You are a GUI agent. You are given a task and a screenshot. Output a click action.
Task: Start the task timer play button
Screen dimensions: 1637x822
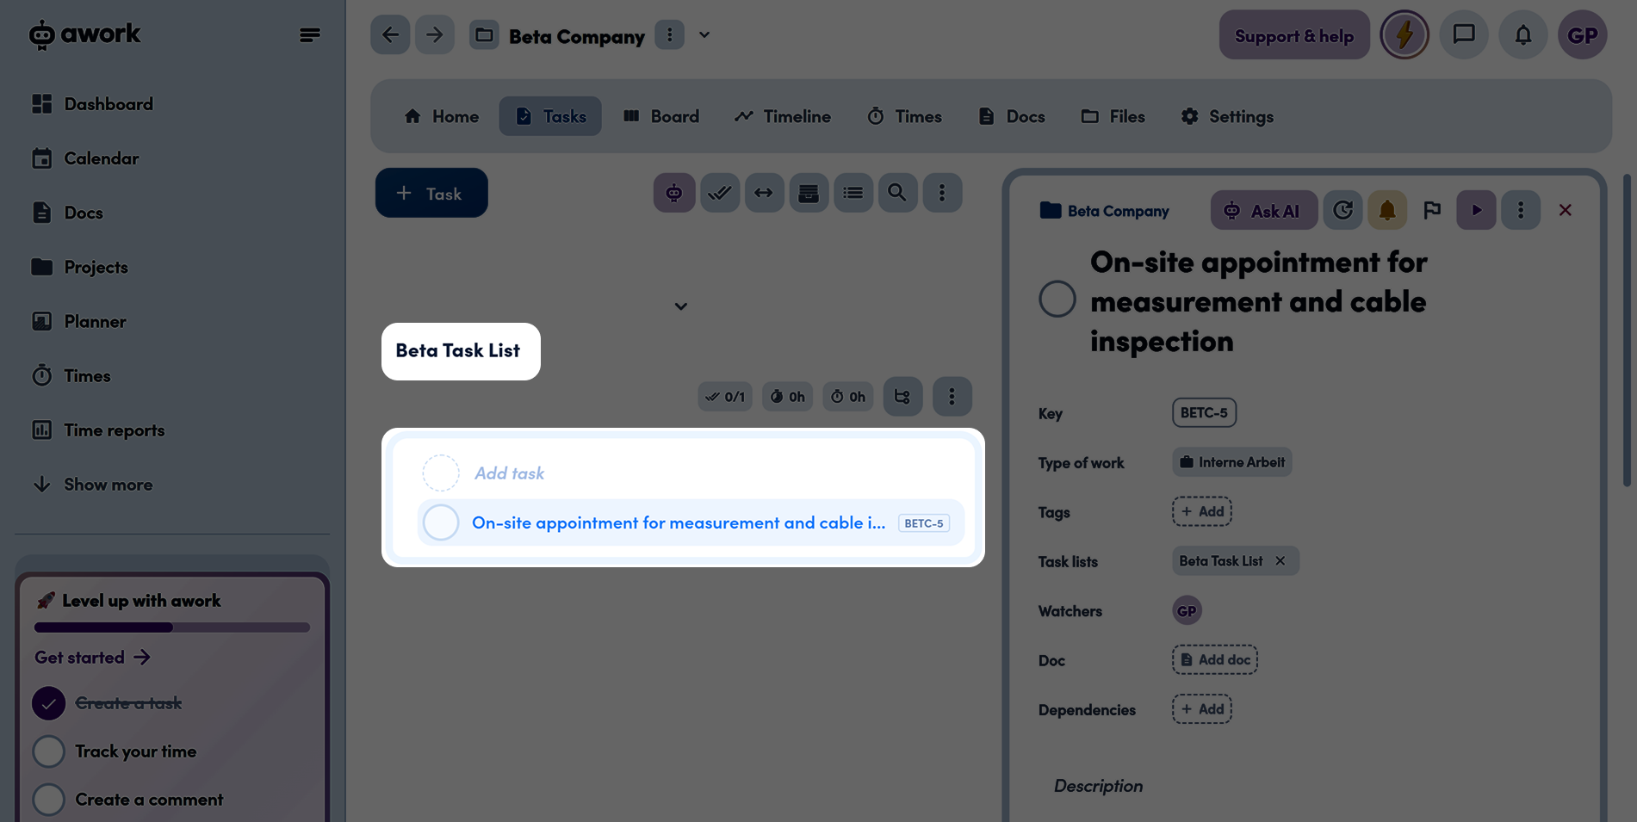pos(1476,210)
